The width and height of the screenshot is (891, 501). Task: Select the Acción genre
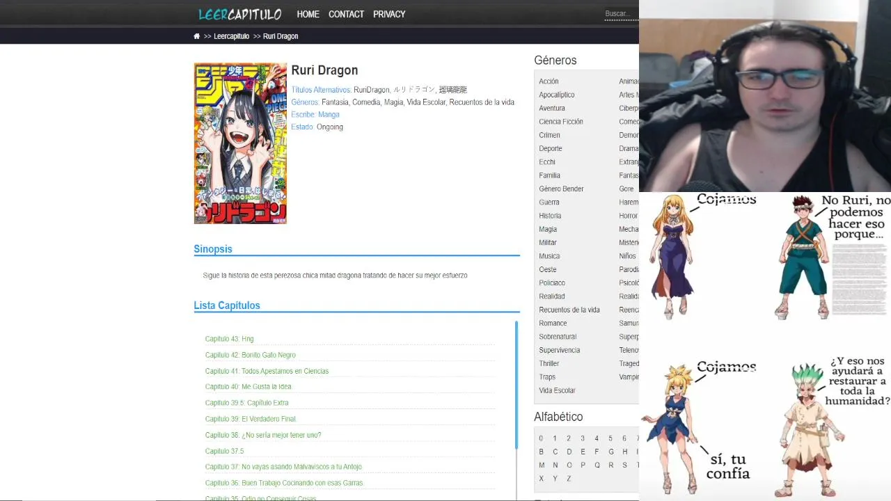click(549, 81)
